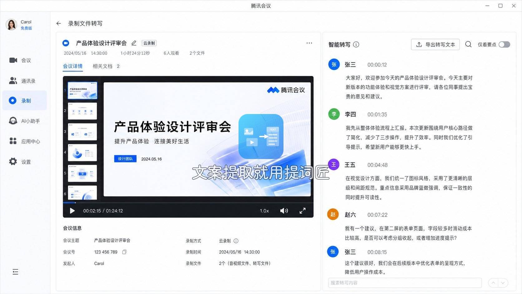Jump to timestamp 00:04:48

(377, 165)
